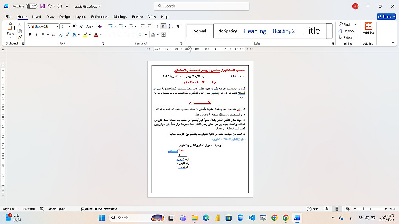Click Find in Editing group
This screenshot has width=399, height=224.
(x=344, y=24)
